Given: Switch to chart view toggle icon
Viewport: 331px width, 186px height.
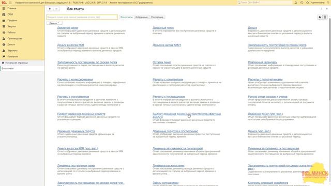Looking at the screenshot, I should pyautogui.click(x=320, y=17).
